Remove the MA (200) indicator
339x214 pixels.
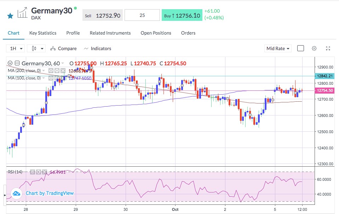63,71
